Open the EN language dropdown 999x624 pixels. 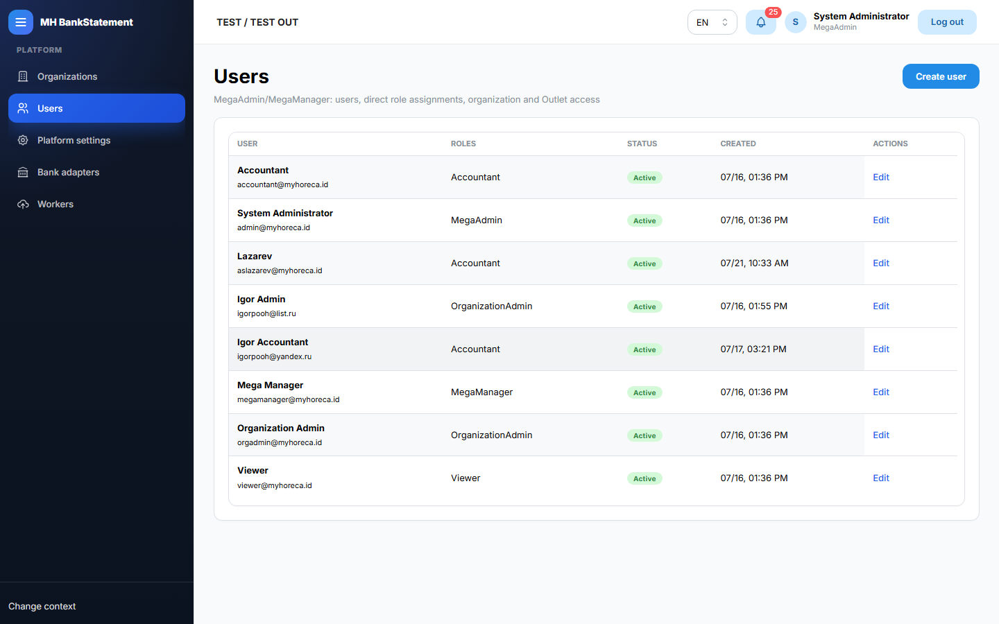[x=712, y=22]
